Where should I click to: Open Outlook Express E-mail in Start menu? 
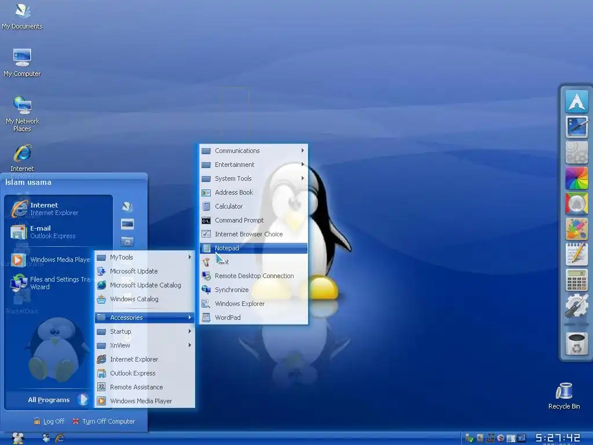pyautogui.click(x=58, y=232)
